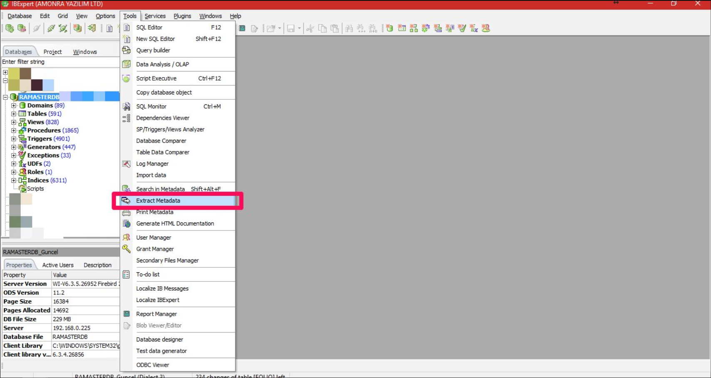Select the Scripts tree item
711x378 pixels.
pos(35,189)
